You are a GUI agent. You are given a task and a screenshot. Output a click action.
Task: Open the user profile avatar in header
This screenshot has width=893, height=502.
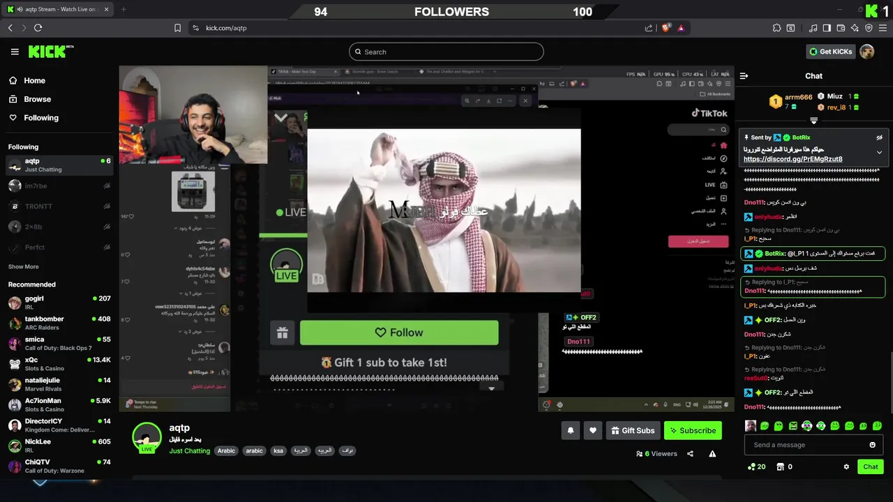click(x=867, y=52)
